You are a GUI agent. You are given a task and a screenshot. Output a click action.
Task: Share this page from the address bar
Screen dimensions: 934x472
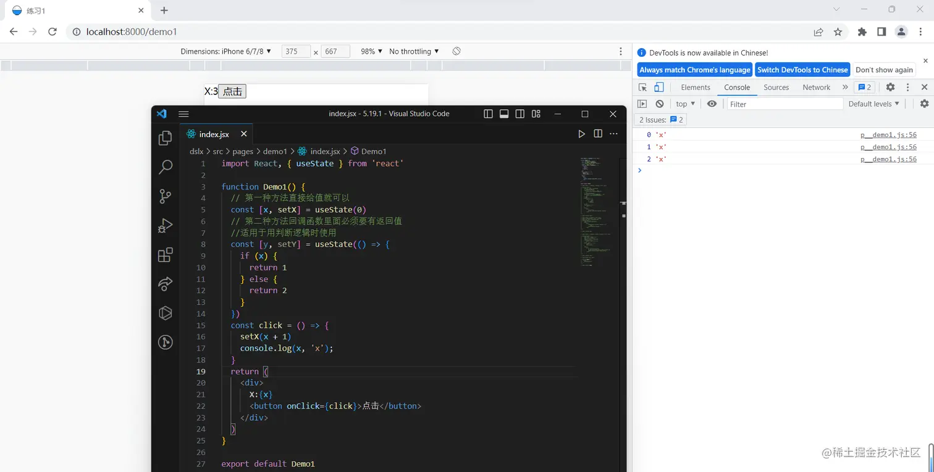tap(818, 32)
